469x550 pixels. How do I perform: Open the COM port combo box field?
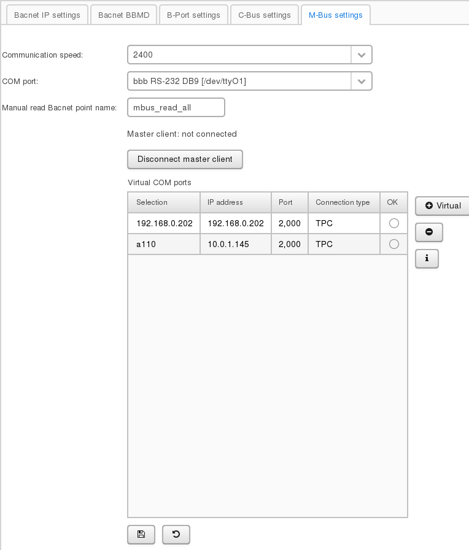pos(239,81)
